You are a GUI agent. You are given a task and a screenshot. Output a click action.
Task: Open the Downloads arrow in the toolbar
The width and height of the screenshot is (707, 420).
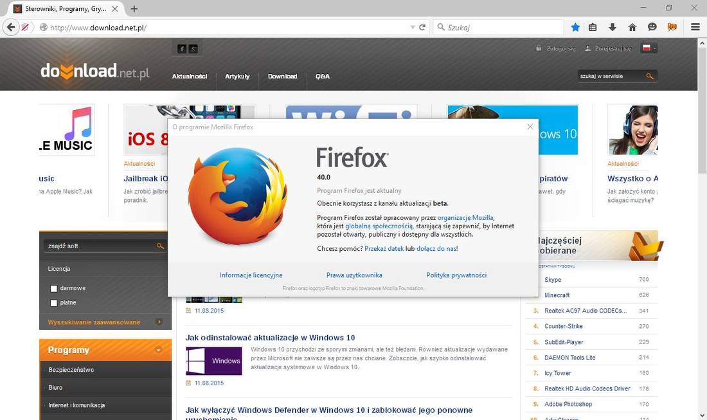click(613, 27)
